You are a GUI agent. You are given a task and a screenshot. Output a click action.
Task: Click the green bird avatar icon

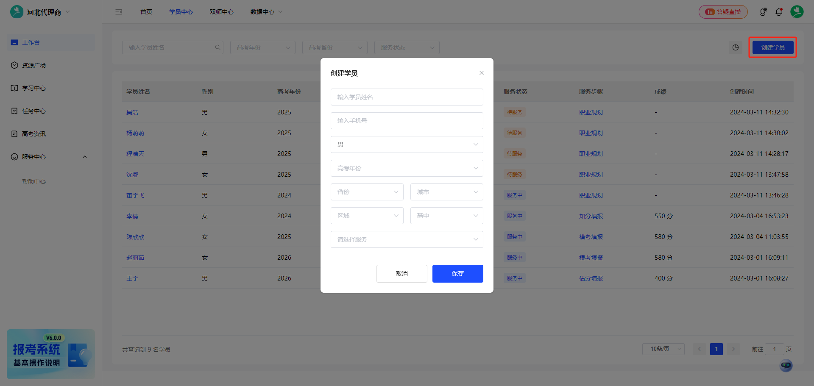(x=797, y=12)
